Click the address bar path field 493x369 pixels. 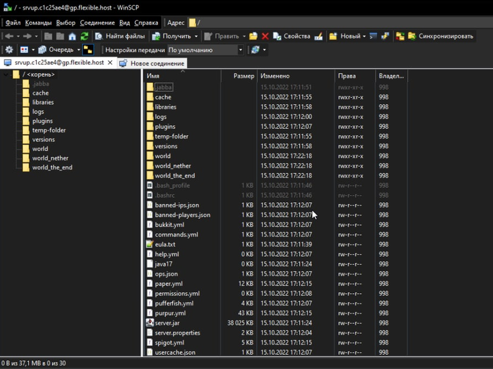click(340, 22)
